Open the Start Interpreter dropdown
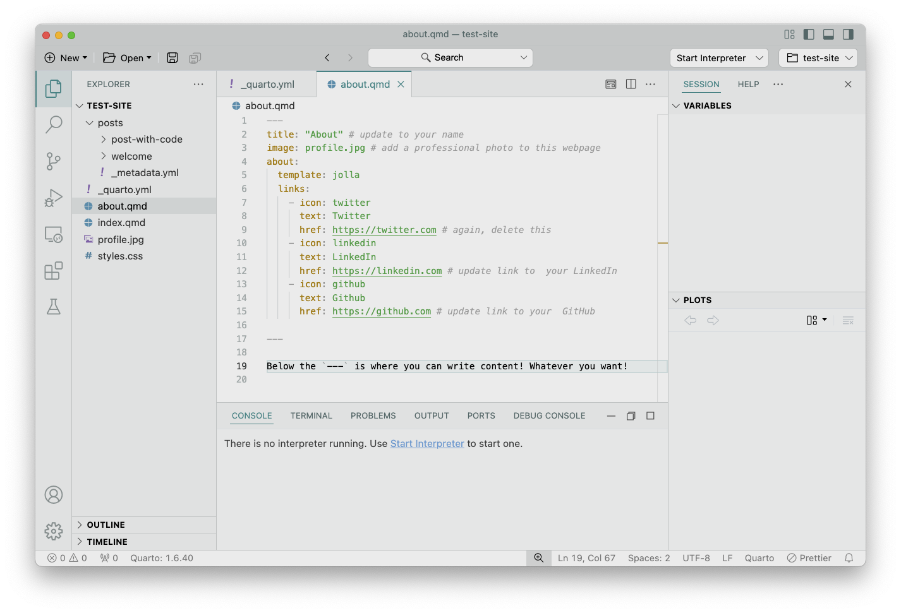The height and width of the screenshot is (613, 901). click(719, 58)
